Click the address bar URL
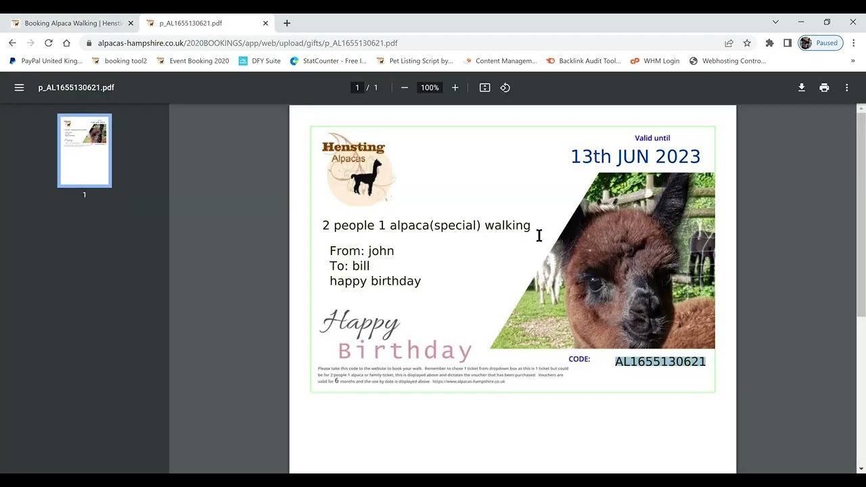 tap(248, 43)
